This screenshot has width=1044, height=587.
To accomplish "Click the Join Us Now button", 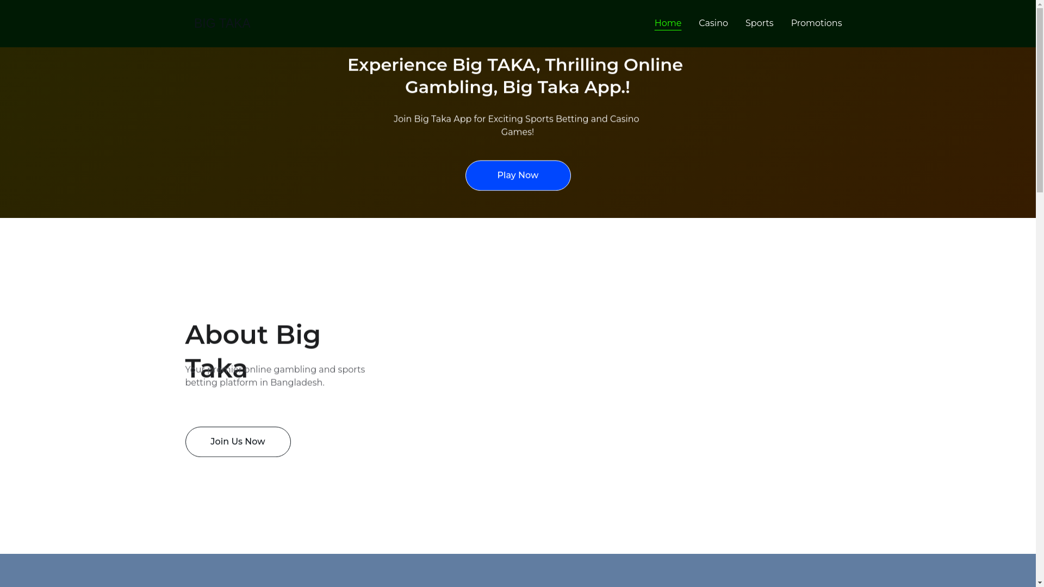I will point(238,442).
